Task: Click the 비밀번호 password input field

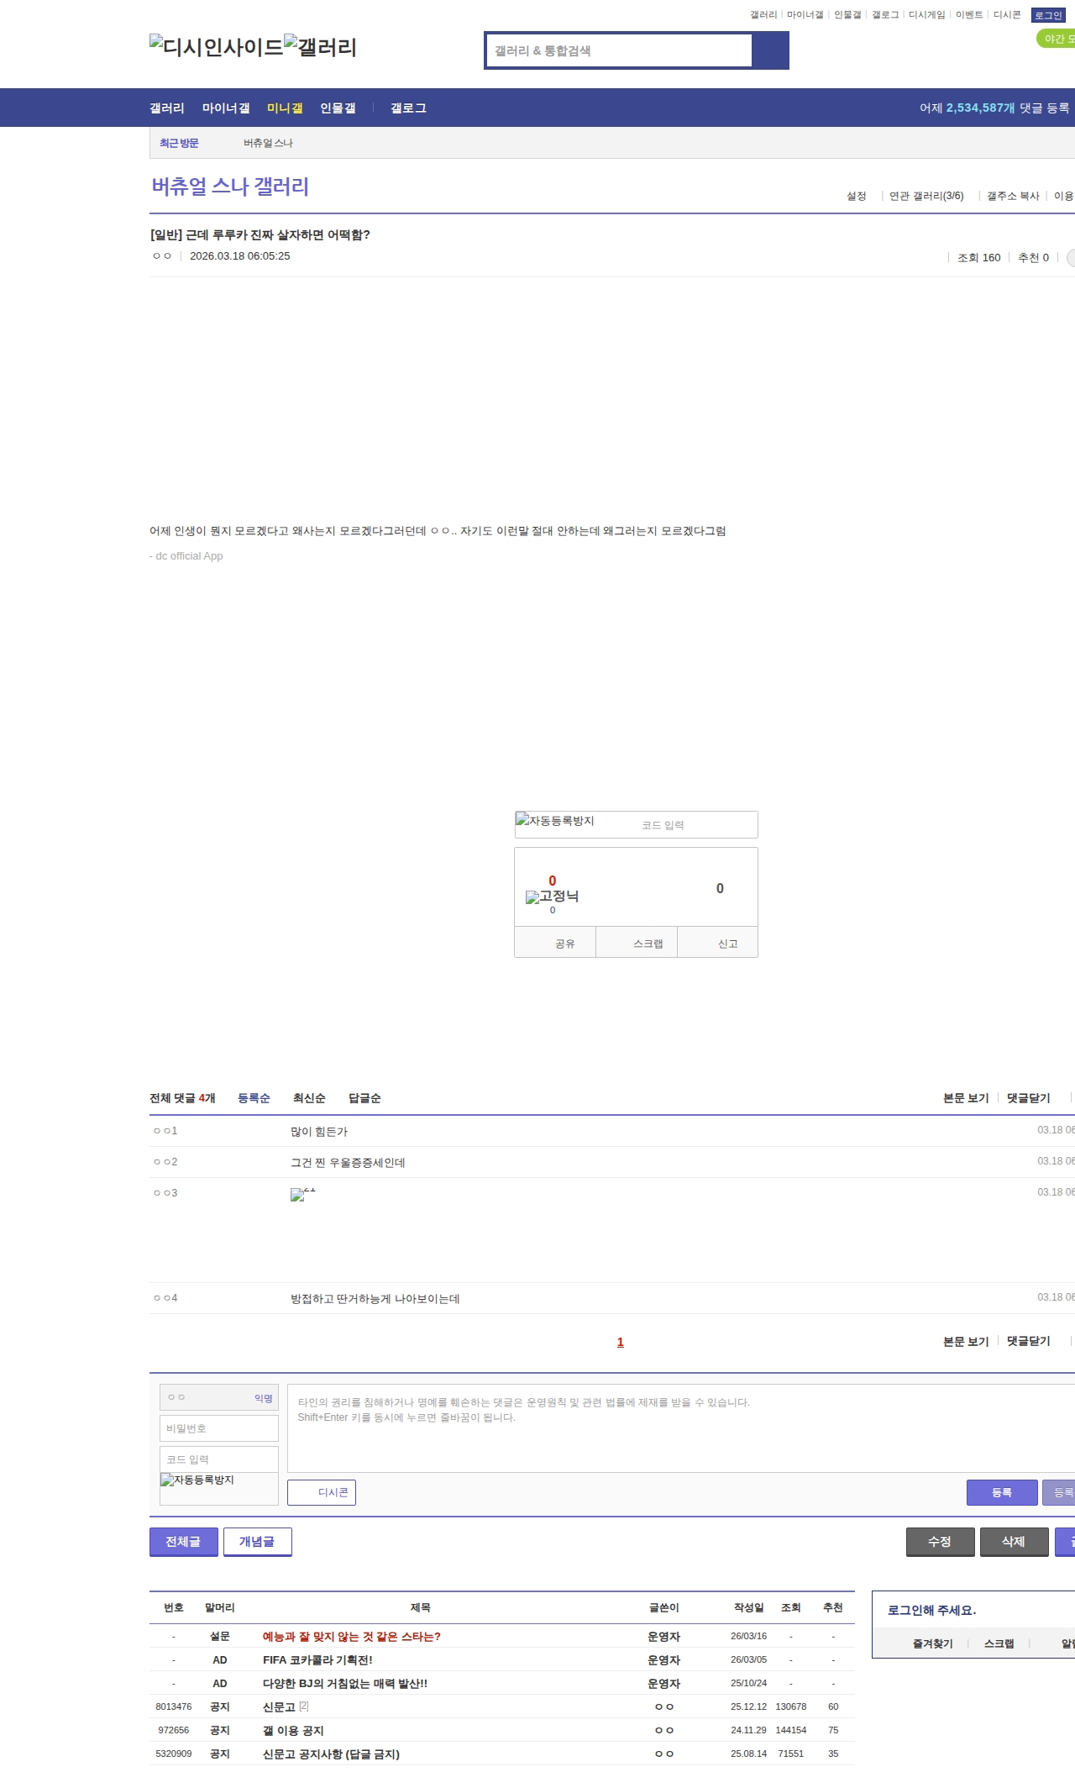Action: (x=219, y=1428)
